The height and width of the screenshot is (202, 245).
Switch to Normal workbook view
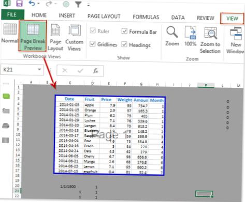point(10,33)
